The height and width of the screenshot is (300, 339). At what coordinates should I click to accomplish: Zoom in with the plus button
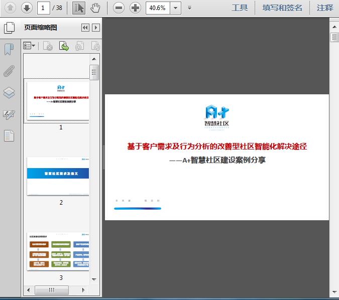point(135,8)
